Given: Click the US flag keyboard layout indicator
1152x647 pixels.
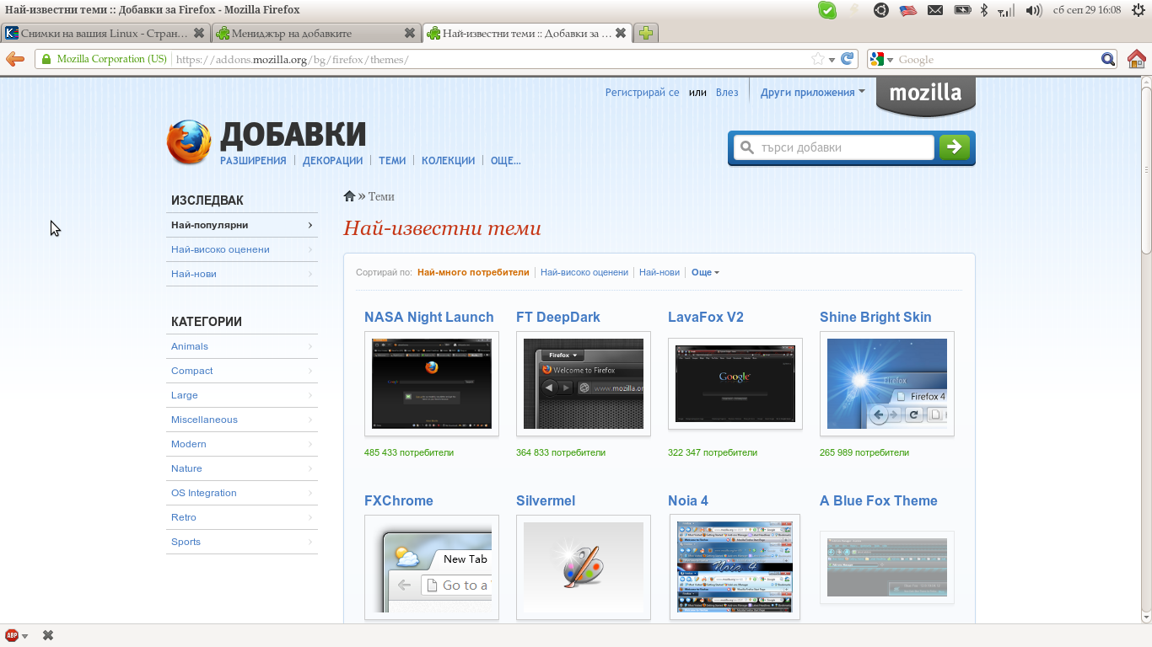Looking at the screenshot, I should coord(907,10).
